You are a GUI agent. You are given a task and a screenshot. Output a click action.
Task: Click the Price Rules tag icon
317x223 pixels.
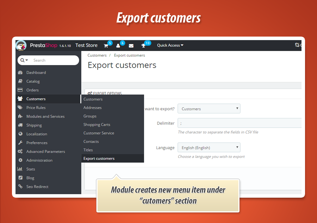pos(20,108)
